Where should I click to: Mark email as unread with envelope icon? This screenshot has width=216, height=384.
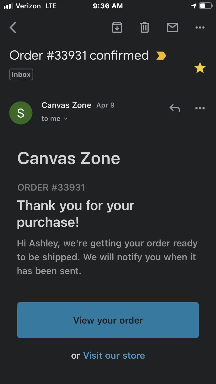pos(172,28)
